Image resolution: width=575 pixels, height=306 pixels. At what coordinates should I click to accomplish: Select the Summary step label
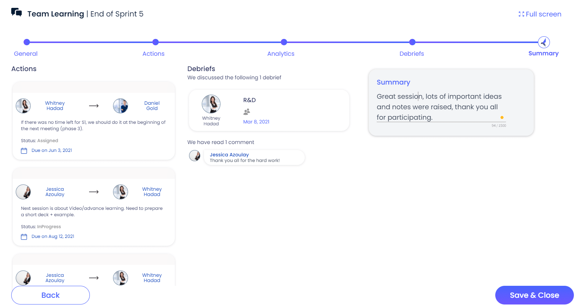[544, 53]
